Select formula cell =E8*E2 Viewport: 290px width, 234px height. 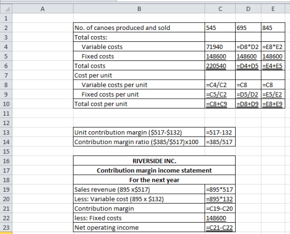tap(273, 46)
